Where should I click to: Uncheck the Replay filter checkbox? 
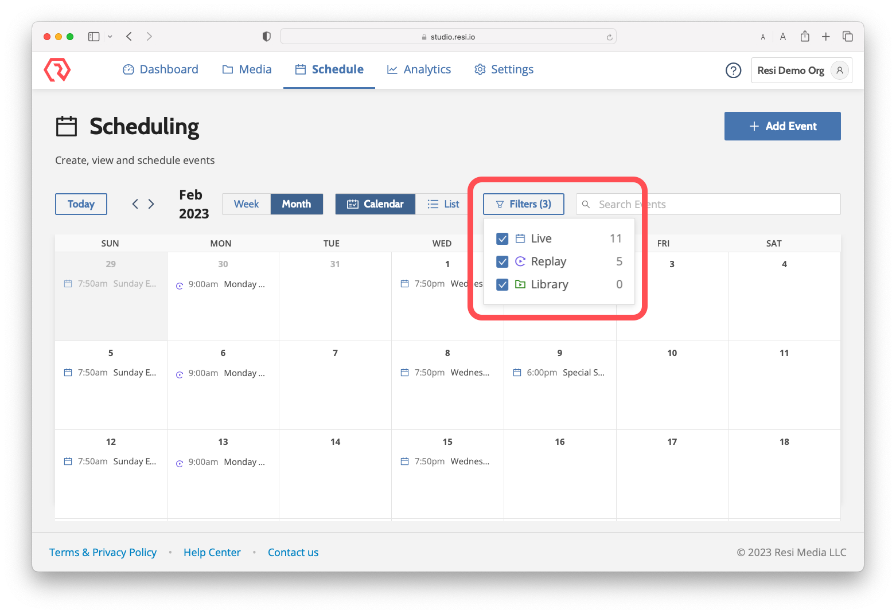[502, 262]
